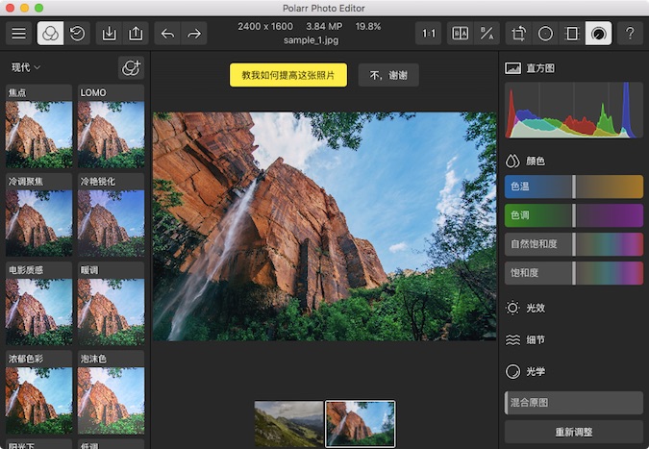This screenshot has width=649, height=449.
Task: Dismiss with the 不, 谢谢 button
Action: coord(388,75)
